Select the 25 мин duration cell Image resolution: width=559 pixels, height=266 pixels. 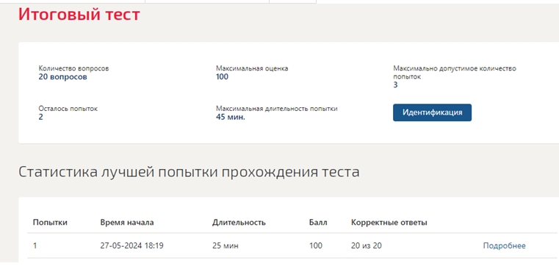point(226,245)
